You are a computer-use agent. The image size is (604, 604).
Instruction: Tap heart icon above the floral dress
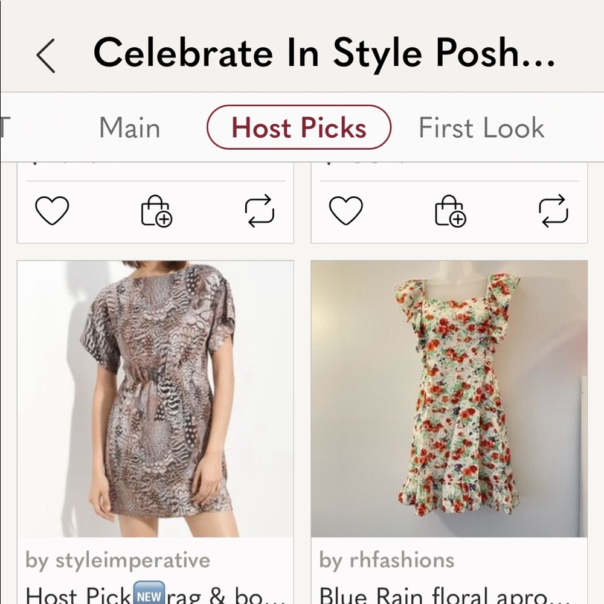pyautogui.click(x=345, y=211)
